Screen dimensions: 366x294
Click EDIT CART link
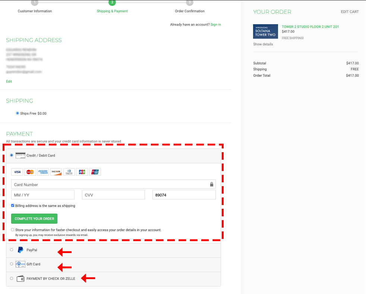point(350,12)
